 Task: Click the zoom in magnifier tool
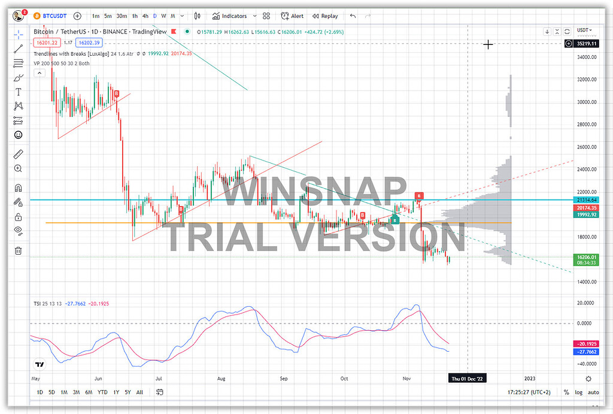pos(19,169)
